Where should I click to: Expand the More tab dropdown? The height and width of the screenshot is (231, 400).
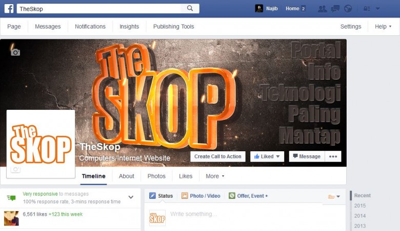point(215,176)
